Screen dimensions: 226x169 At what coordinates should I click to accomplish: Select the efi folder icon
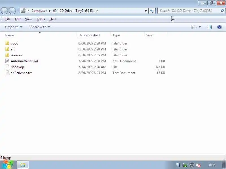pyautogui.click(x=7, y=49)
